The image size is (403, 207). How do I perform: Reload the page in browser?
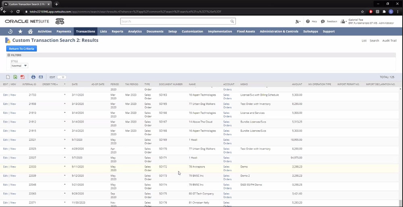18,12
